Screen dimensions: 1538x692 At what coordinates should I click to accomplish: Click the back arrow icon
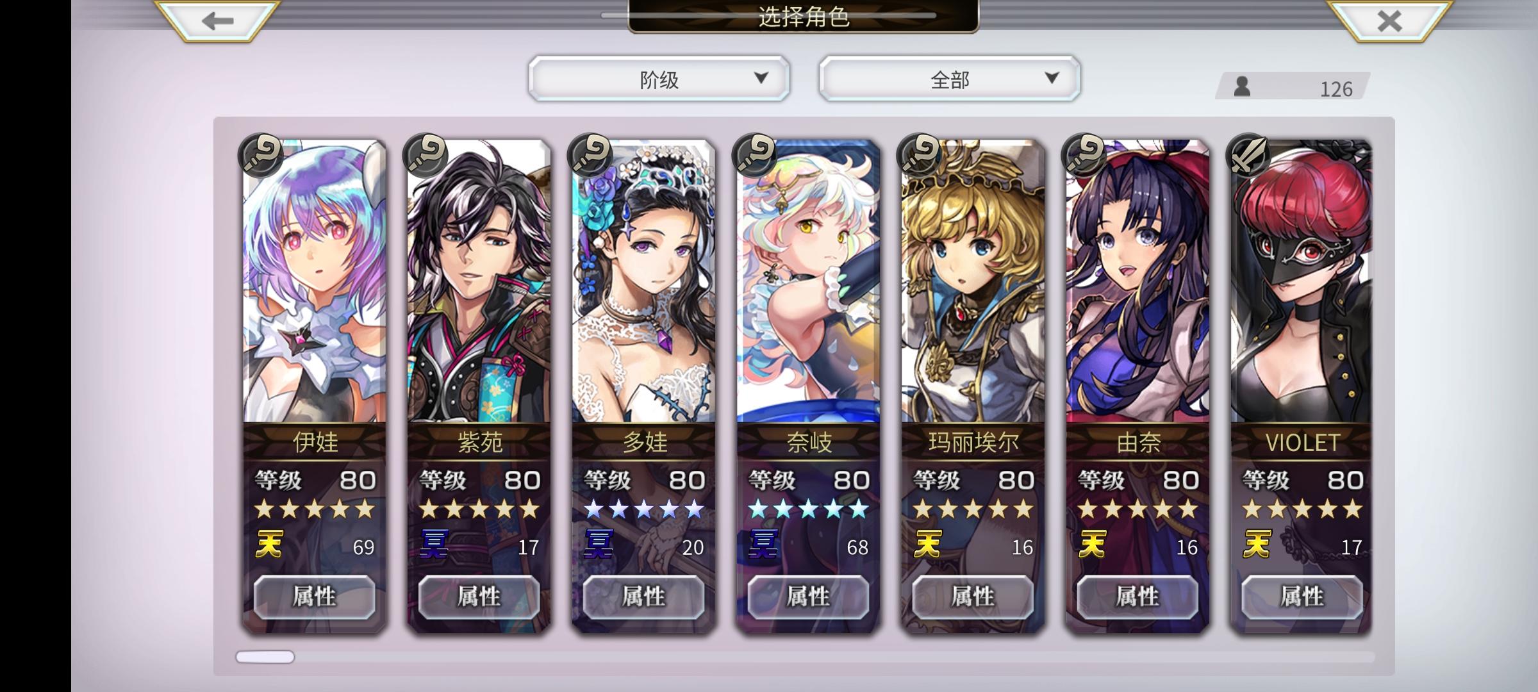[x=217, y=21]
